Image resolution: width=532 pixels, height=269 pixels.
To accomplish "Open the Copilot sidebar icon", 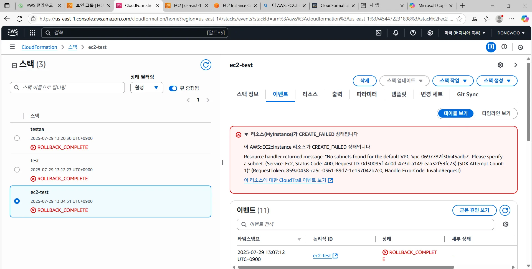I will [525, 19].
